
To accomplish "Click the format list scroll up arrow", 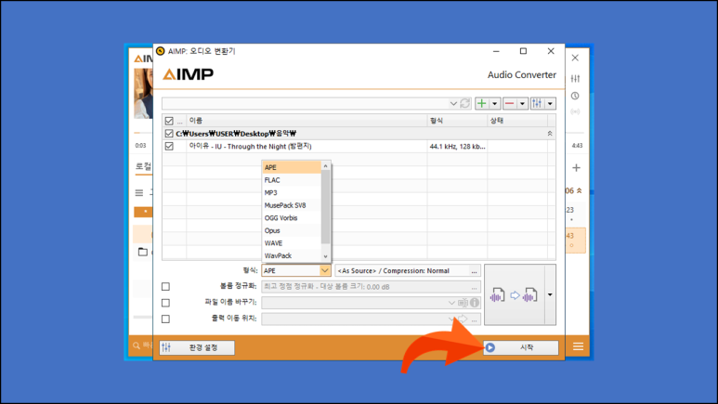I will tap(326, 166).
